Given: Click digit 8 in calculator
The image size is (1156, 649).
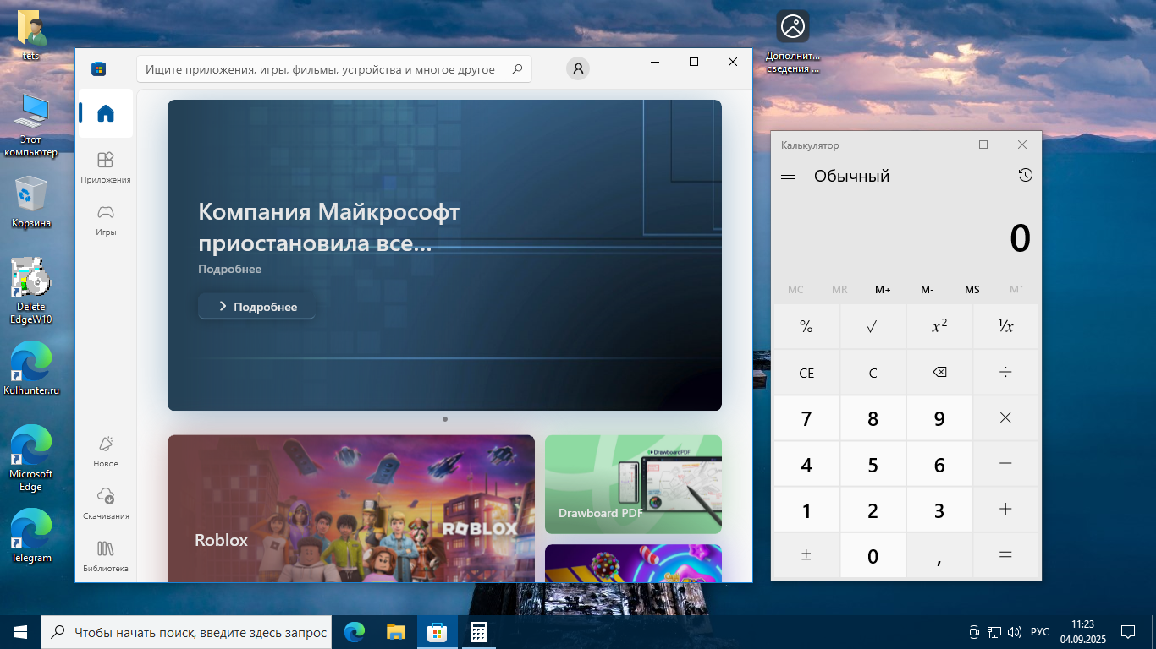Looking at the screenshot, I should [873, 417].
